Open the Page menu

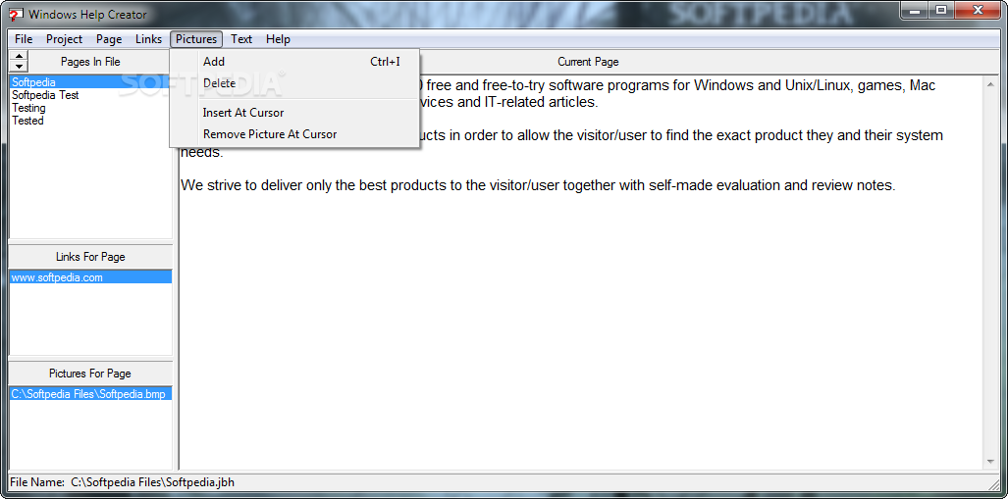109,39
